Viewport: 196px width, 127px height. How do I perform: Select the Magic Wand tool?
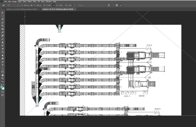pyautogui.click(x=3, y=22)
